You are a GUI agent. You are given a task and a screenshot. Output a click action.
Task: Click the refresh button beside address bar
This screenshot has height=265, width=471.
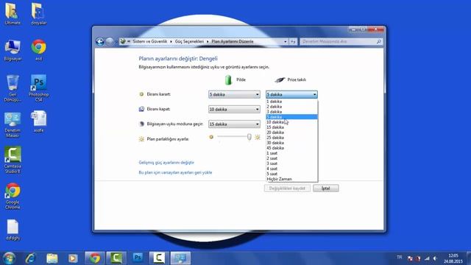click(x=293, y=41)
